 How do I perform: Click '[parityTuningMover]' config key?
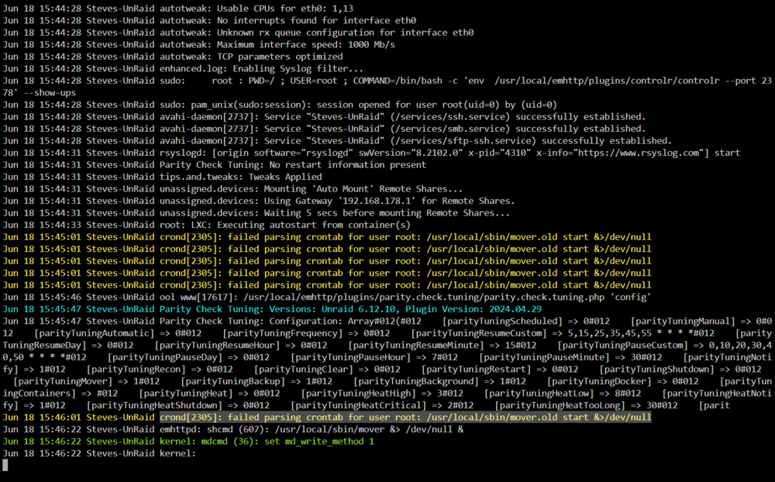click(63, 381)
